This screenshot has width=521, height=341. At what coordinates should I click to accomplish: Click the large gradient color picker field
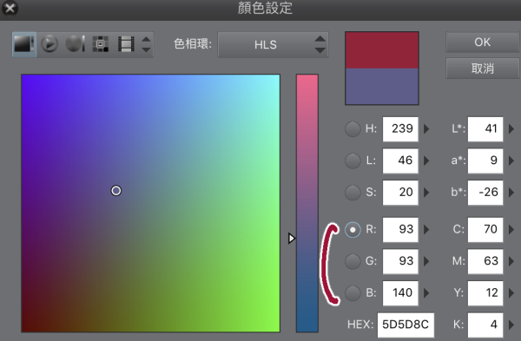[x=150, y=203]
